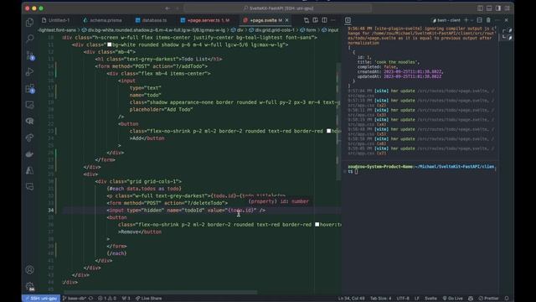The height and width of the screenshot is (302, 536).
Task: Click sync changes icon in status bar
Action: coord(90,299)
